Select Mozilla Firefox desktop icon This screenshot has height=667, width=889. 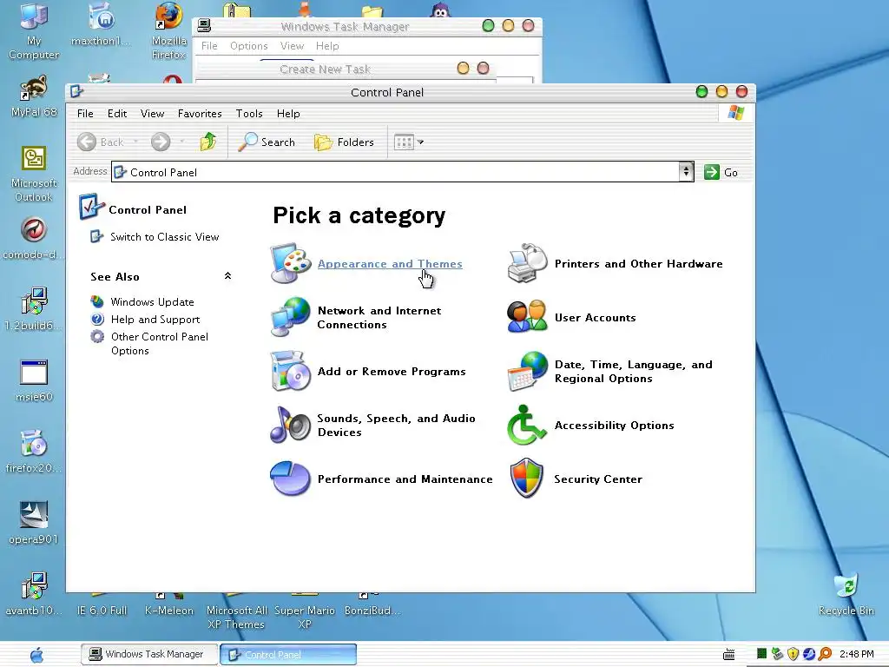coord(169,30)
